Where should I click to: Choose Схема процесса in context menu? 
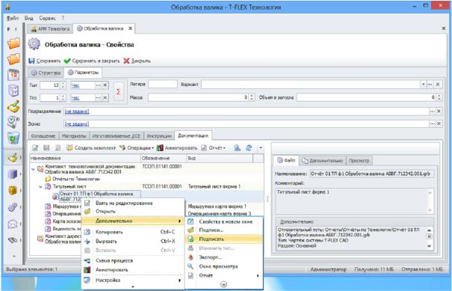click(132, 260)
